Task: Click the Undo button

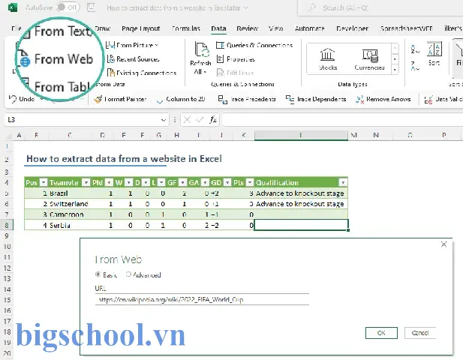Action: pos(22,99)
